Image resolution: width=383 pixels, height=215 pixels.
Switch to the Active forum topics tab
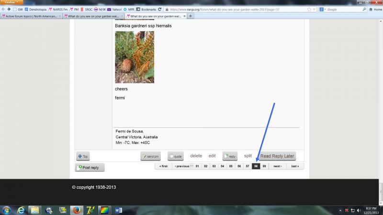[31, 16]
